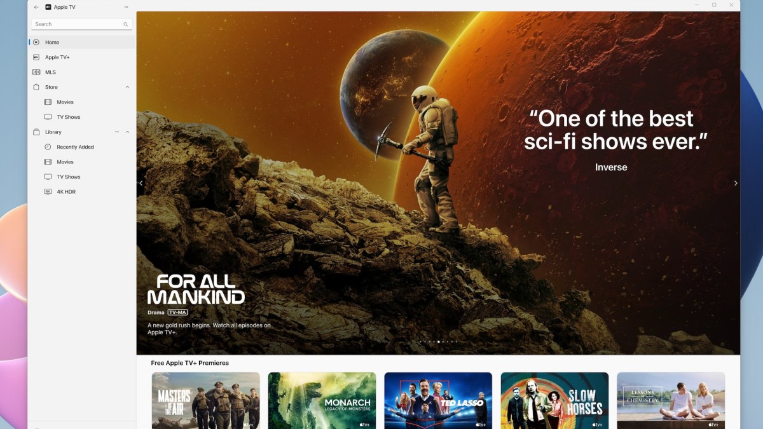763x429 pixels.
Task: Click the Apple TV window title text
Action: (x=65, y=7)
